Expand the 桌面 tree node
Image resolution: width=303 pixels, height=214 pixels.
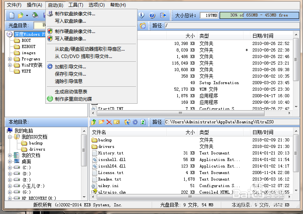coord(10,161)
